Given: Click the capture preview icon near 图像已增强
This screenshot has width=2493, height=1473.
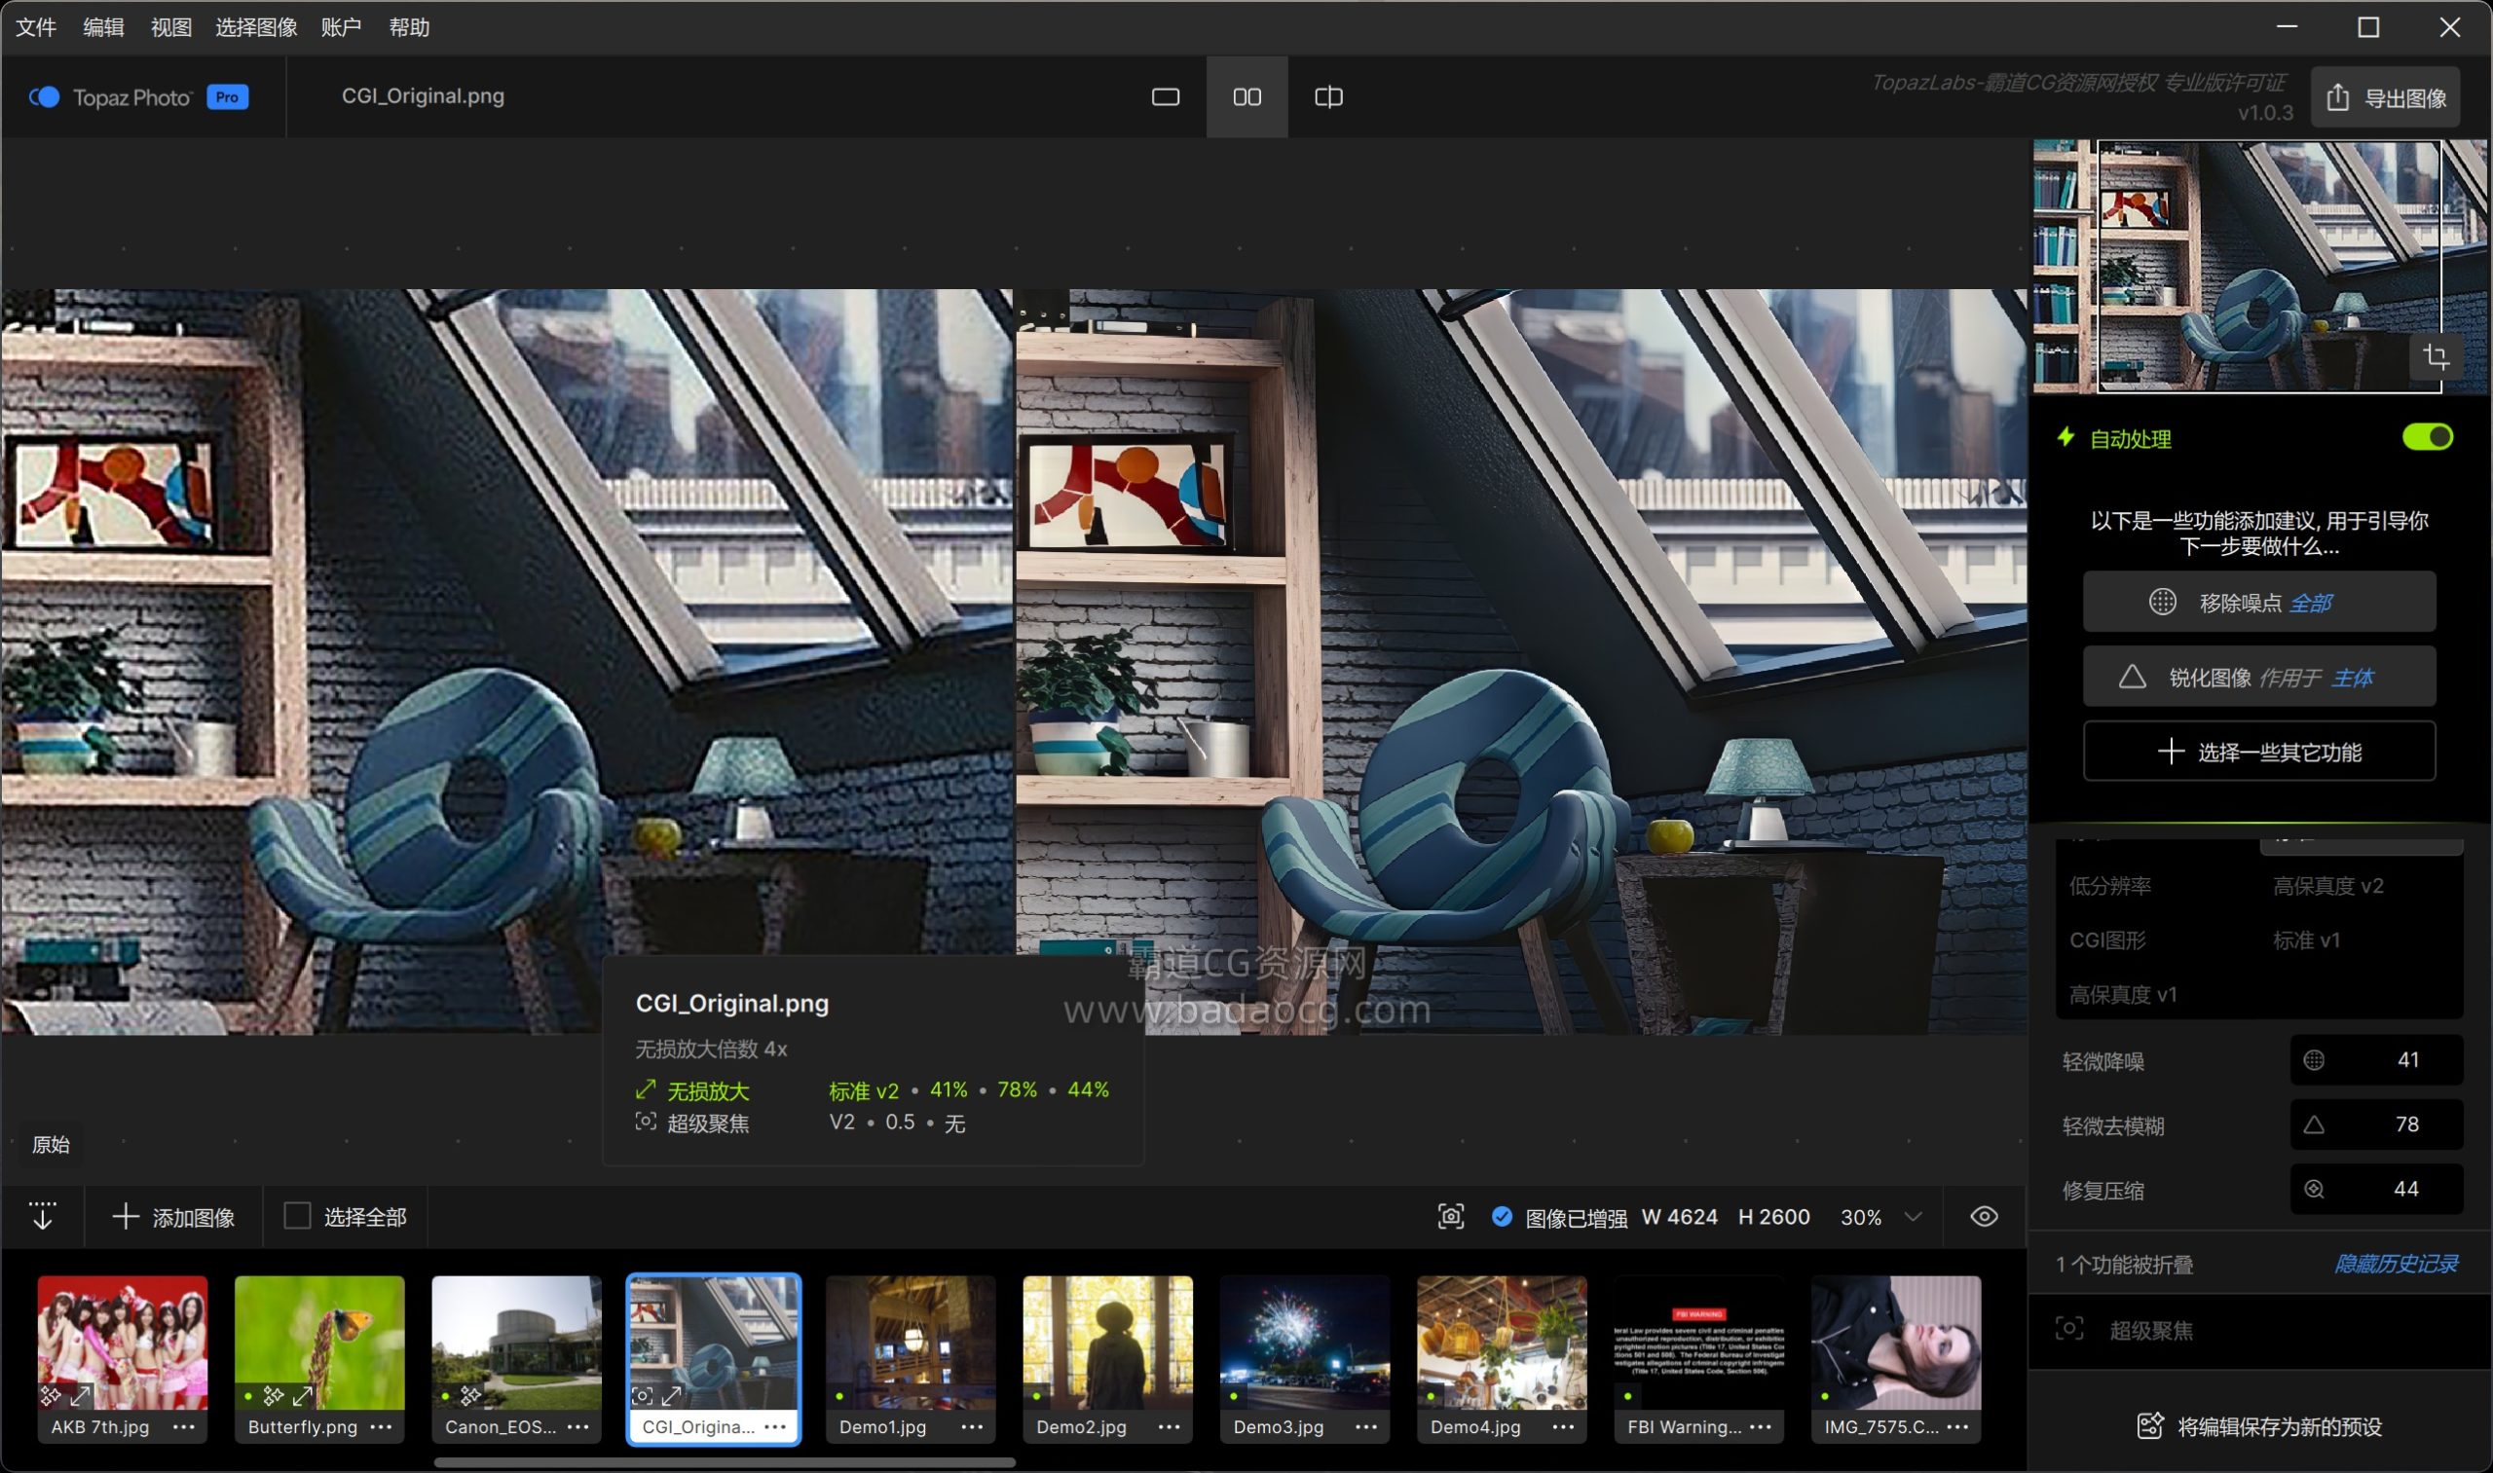Looking at the screenshot, I should 1451,1217.
